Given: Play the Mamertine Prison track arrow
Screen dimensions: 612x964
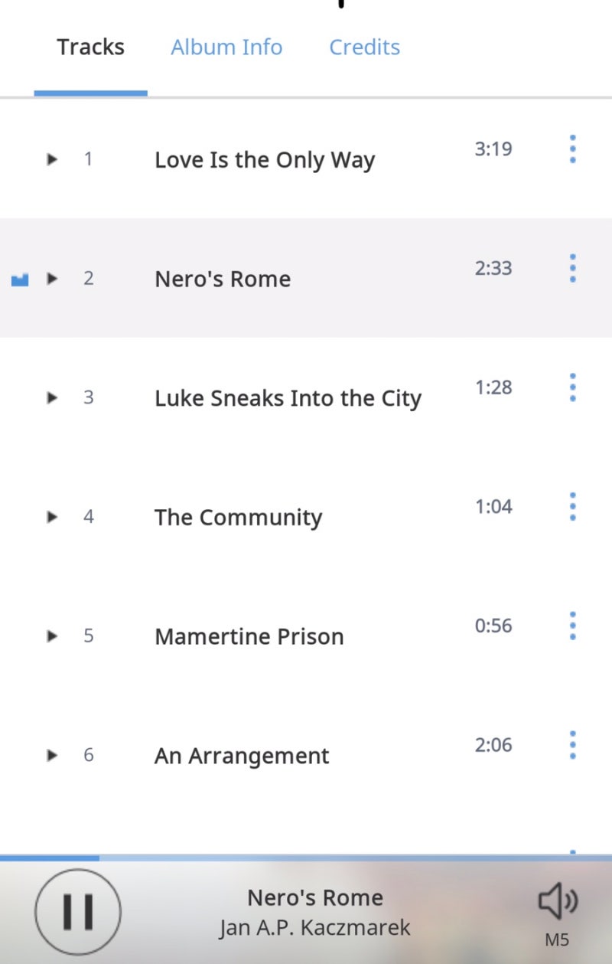Looking at the screenshot, I should 52,636.
